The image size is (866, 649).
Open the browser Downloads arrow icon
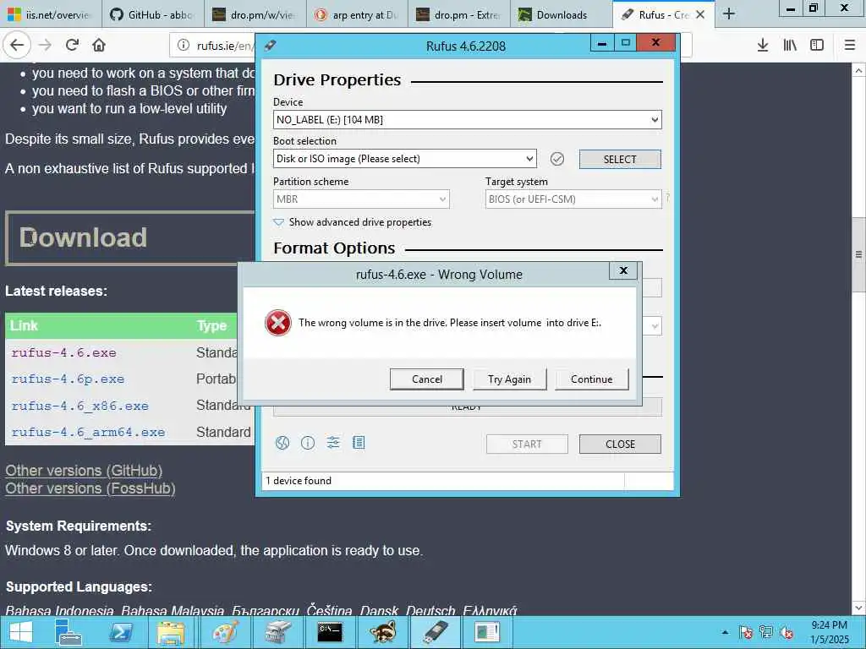(763, 46)
